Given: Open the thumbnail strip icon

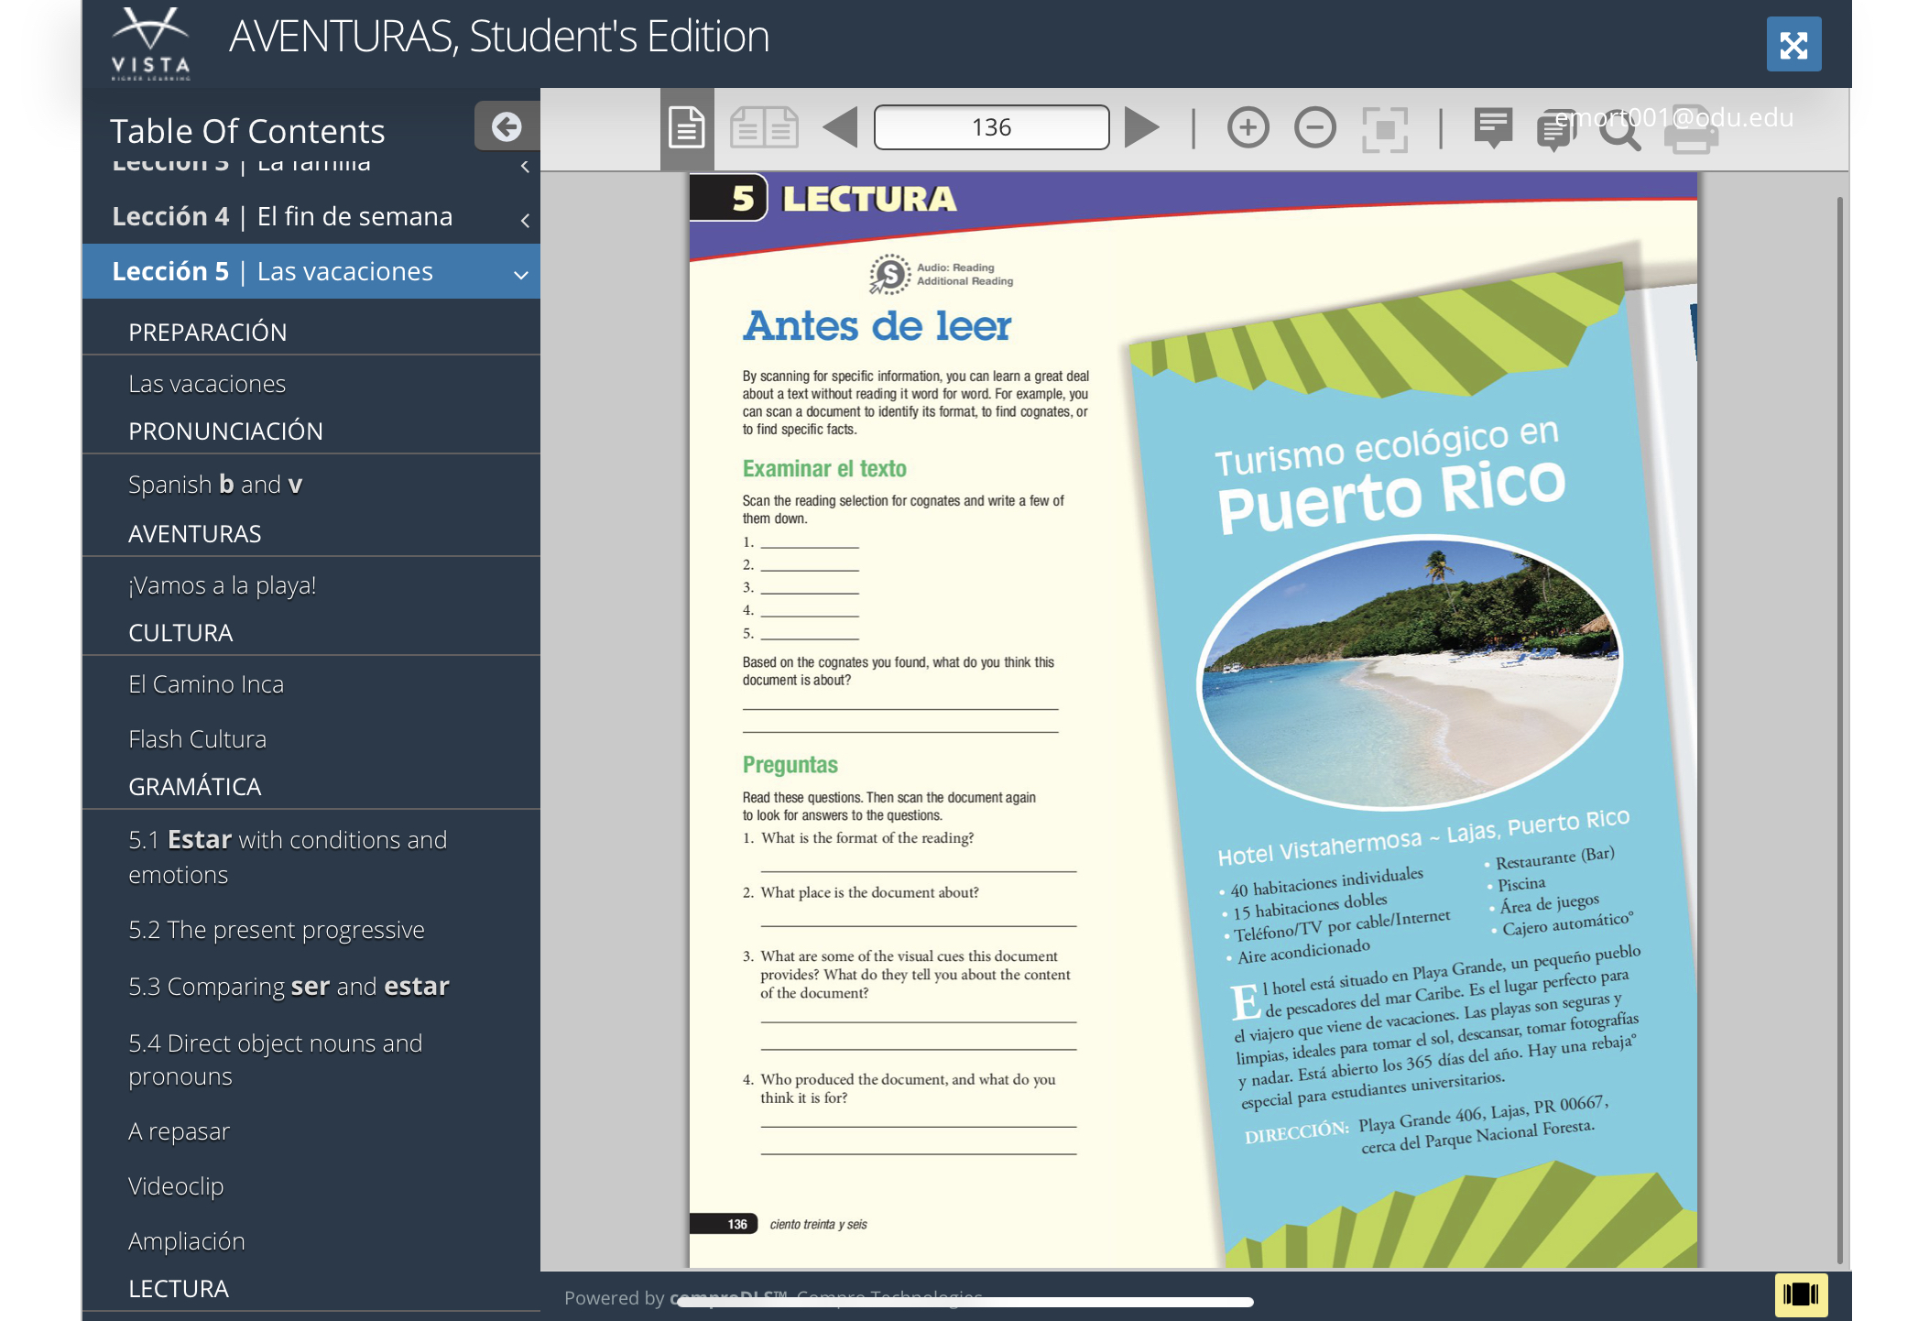Looking at the screenshot, I should (x=1801, y=1294).
